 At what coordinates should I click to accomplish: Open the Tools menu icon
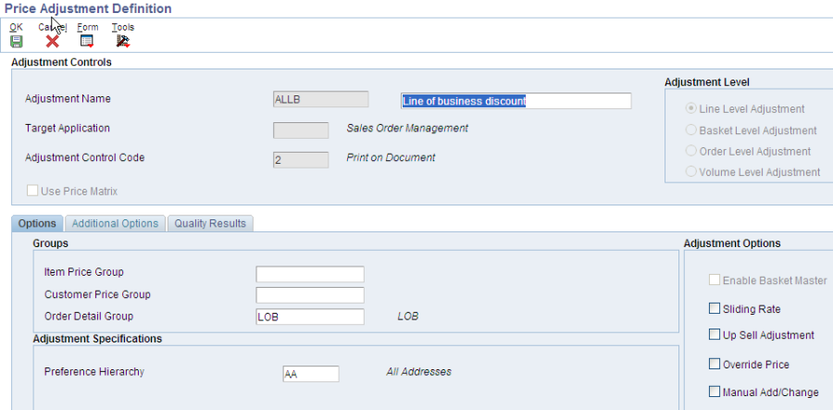point(123,42)
